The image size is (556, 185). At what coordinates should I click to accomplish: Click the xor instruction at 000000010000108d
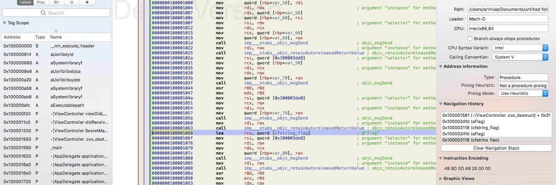(294, 173)
